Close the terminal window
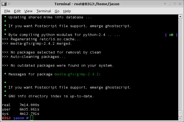The height and width of the screenshot is (122, 184). 180,4
